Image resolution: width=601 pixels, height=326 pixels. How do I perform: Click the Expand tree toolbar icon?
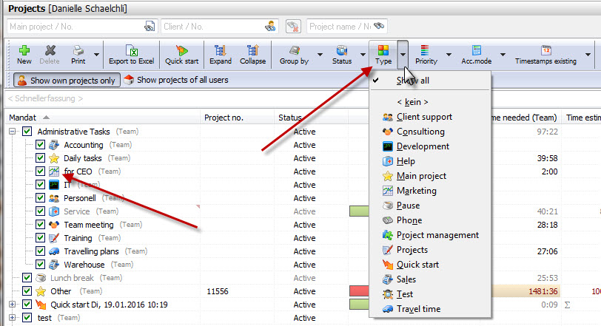point(220,51)
